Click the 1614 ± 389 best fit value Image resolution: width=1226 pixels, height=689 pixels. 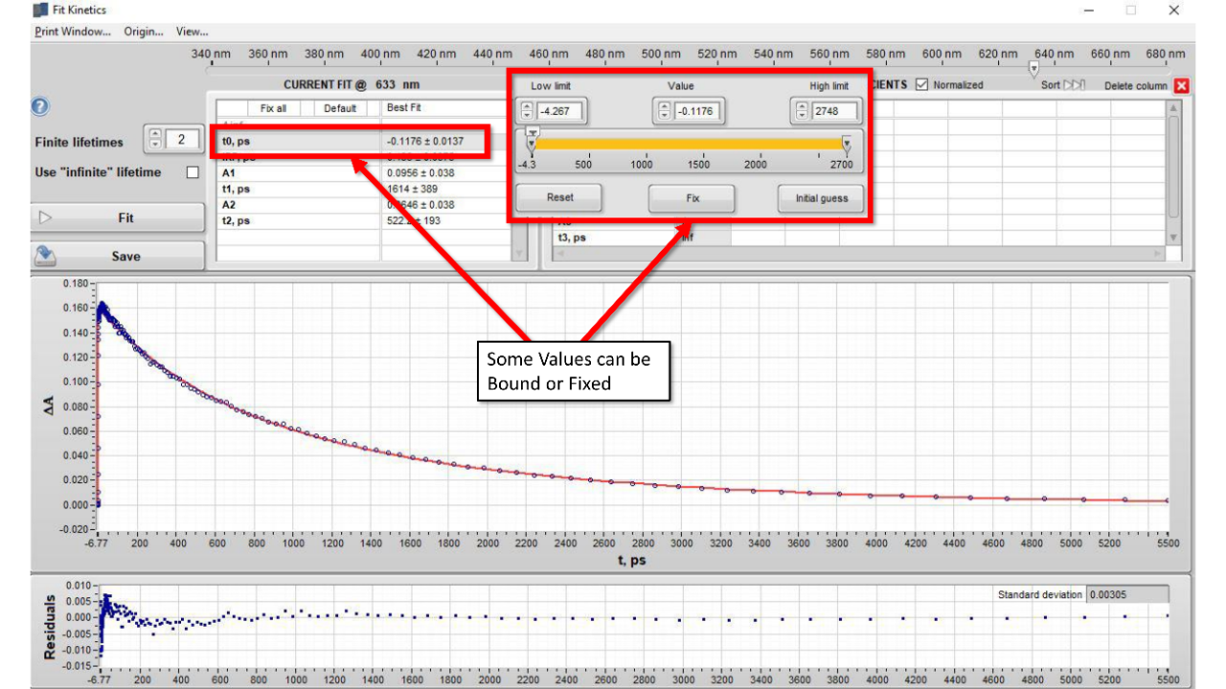click(x=413, y=189)
